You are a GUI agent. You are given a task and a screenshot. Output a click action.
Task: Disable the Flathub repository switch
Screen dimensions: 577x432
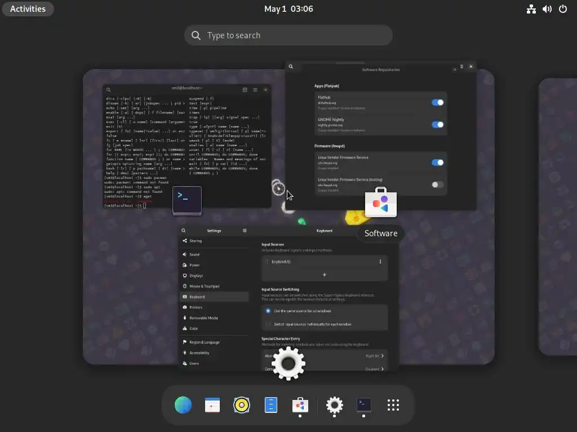click(x=437, y=102)
